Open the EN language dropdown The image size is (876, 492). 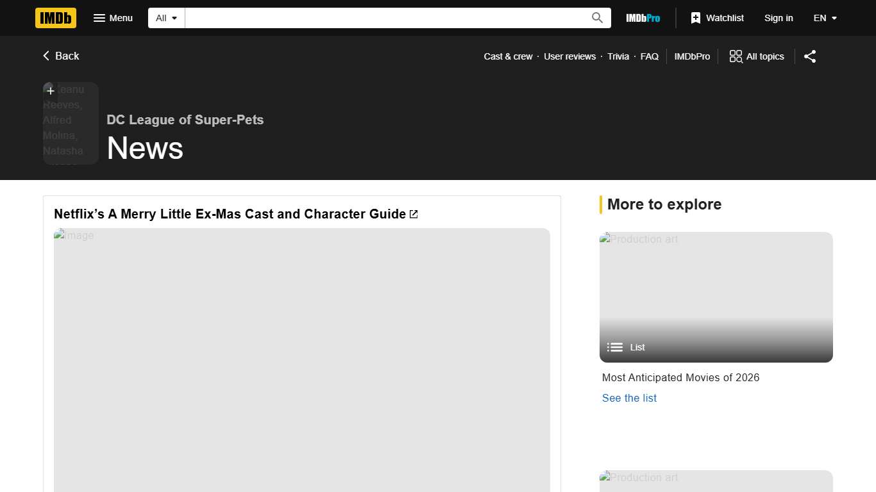click(x=825, y=18)
